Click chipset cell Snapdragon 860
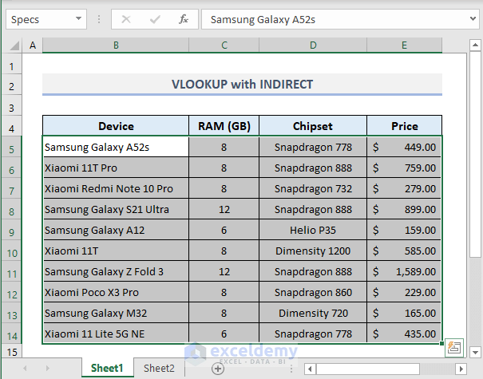This screenshot has width=483, height=379. pos(313,292)
